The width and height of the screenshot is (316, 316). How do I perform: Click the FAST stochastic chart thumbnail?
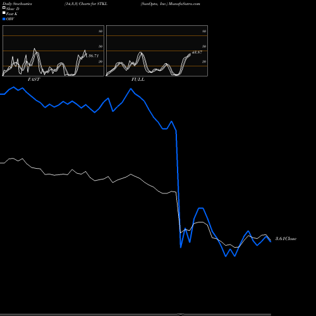click(53, 51)
